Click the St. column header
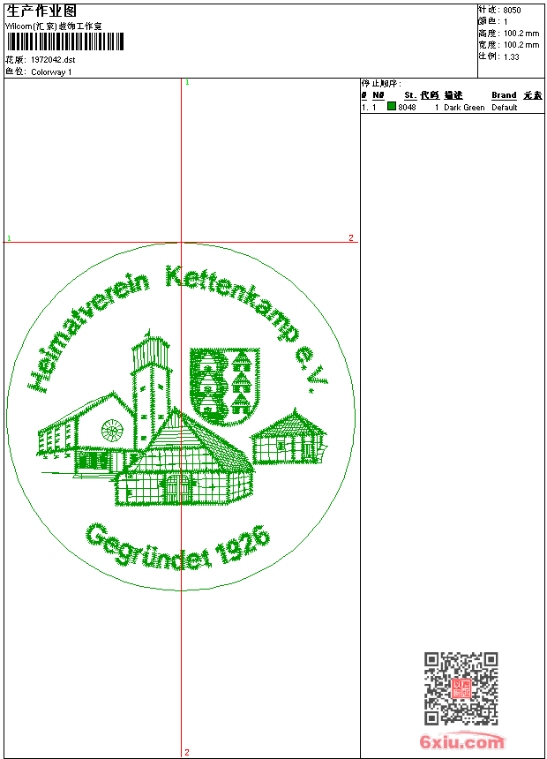Viewport: 547px width, 759px height. click(x=410, y=95)
